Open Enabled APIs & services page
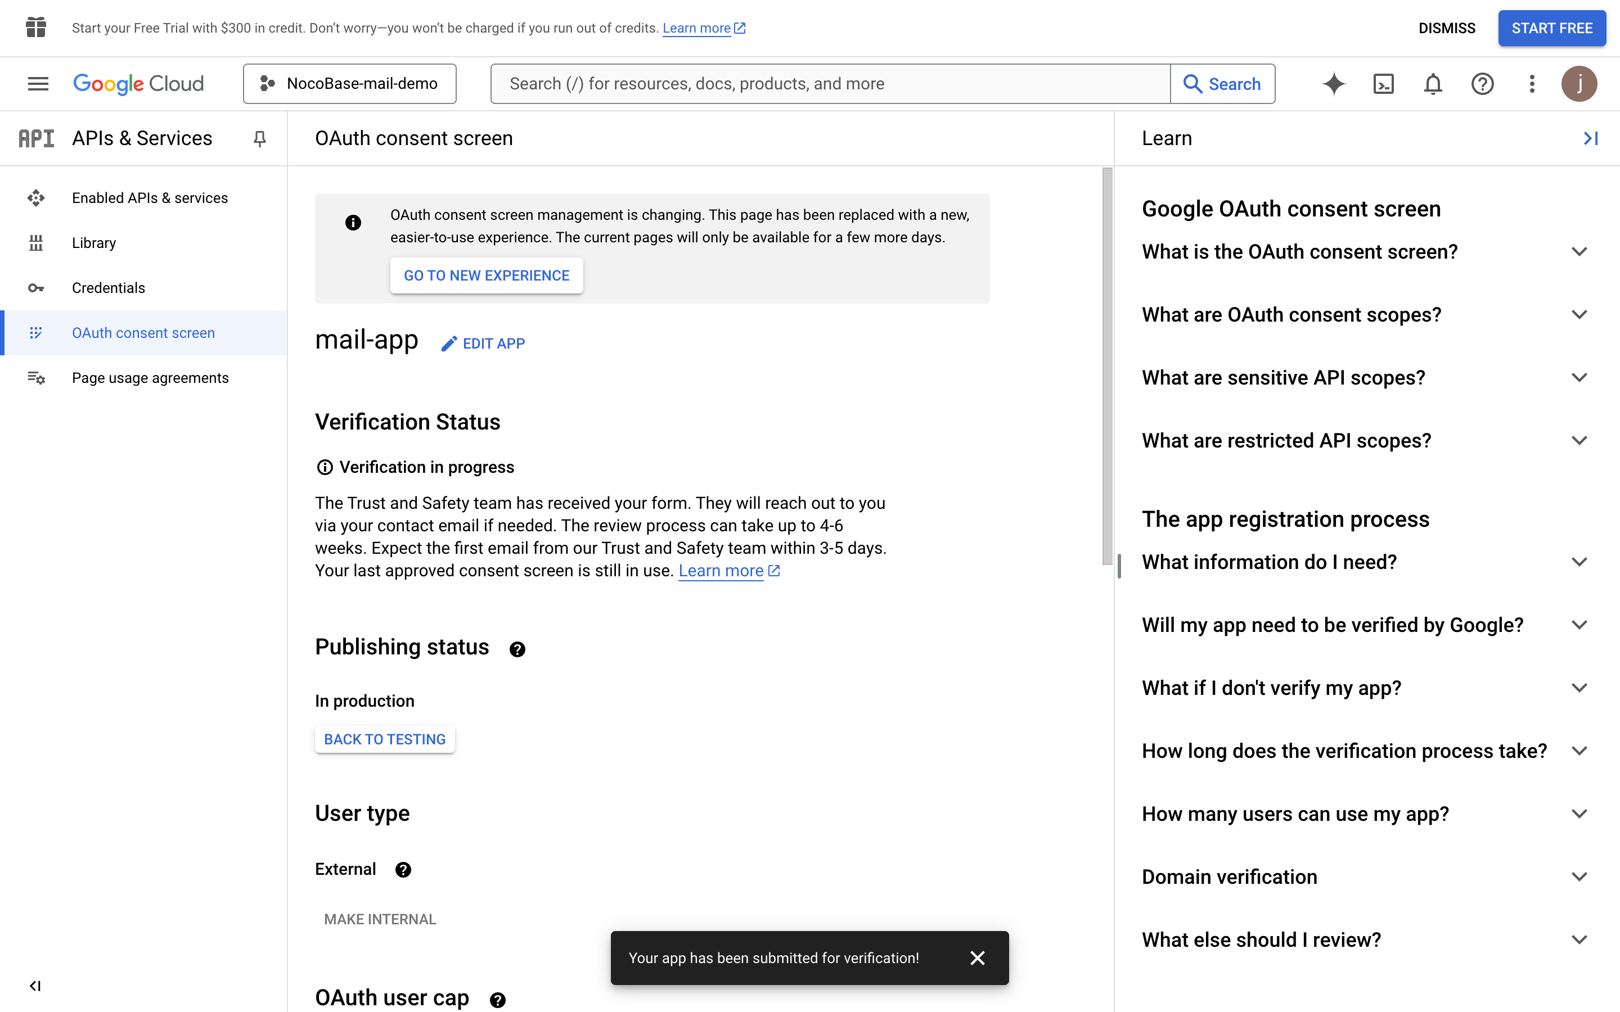 [x=150, y=198]
